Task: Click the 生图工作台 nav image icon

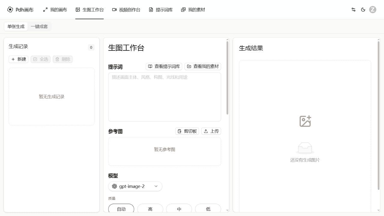Action: (x=78, y=10)
